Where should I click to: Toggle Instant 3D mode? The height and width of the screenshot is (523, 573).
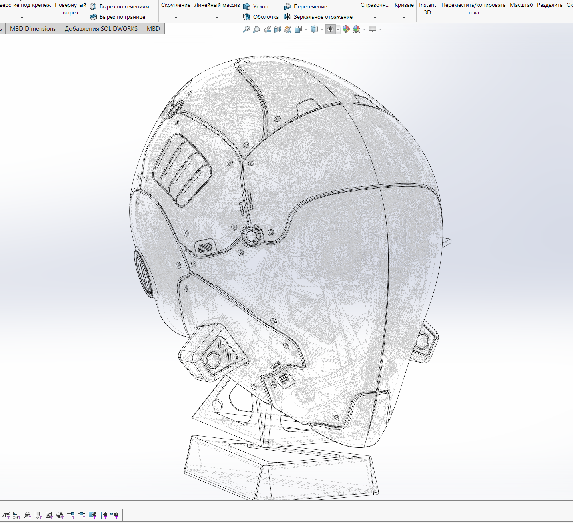(427, 8)
